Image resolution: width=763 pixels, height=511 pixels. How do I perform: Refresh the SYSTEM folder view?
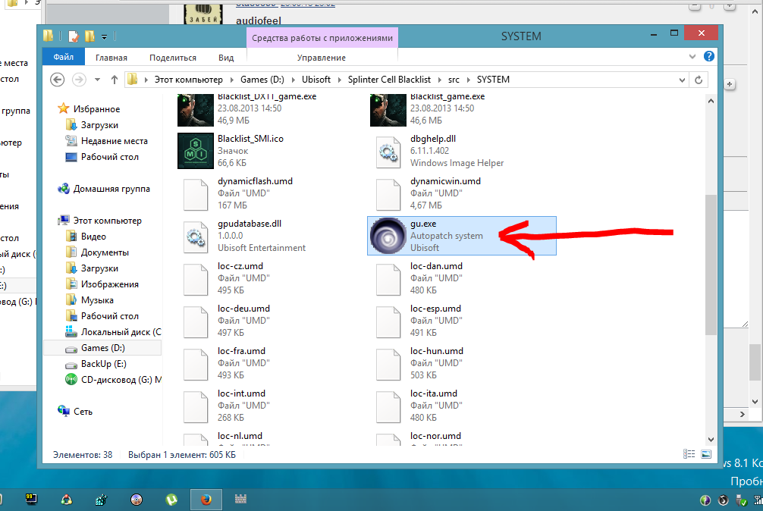tap(699, 80)
